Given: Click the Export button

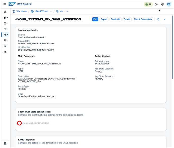Looking at the screenshot, I should click(104, 19).
